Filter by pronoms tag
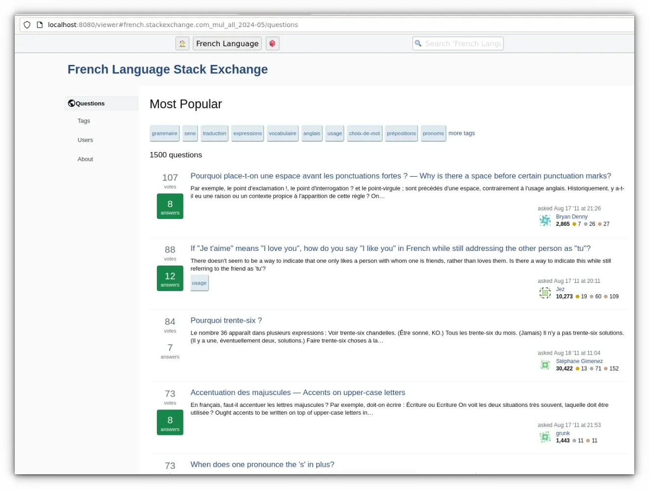Screen dimensions: 649x490 click(433, 133)
